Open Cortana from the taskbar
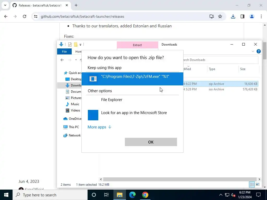The width and height of the screenshot is (267, 200). pos(94,195)
